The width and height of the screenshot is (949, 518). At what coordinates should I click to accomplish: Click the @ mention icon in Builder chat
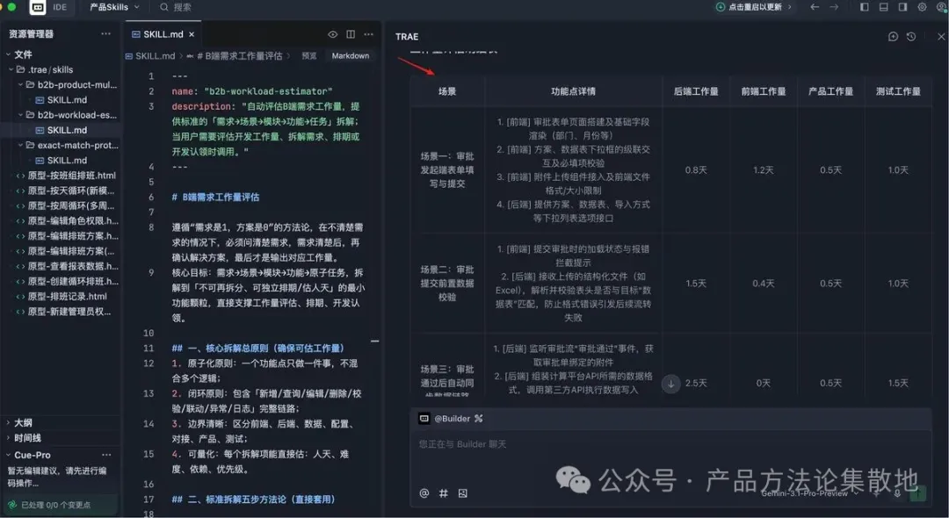click(x=424, y=493)
